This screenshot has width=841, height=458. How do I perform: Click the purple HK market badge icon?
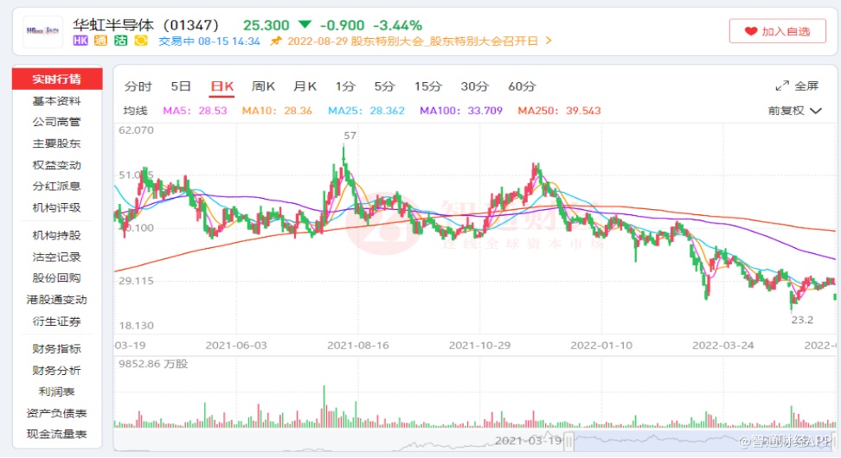tap(80, 41)
